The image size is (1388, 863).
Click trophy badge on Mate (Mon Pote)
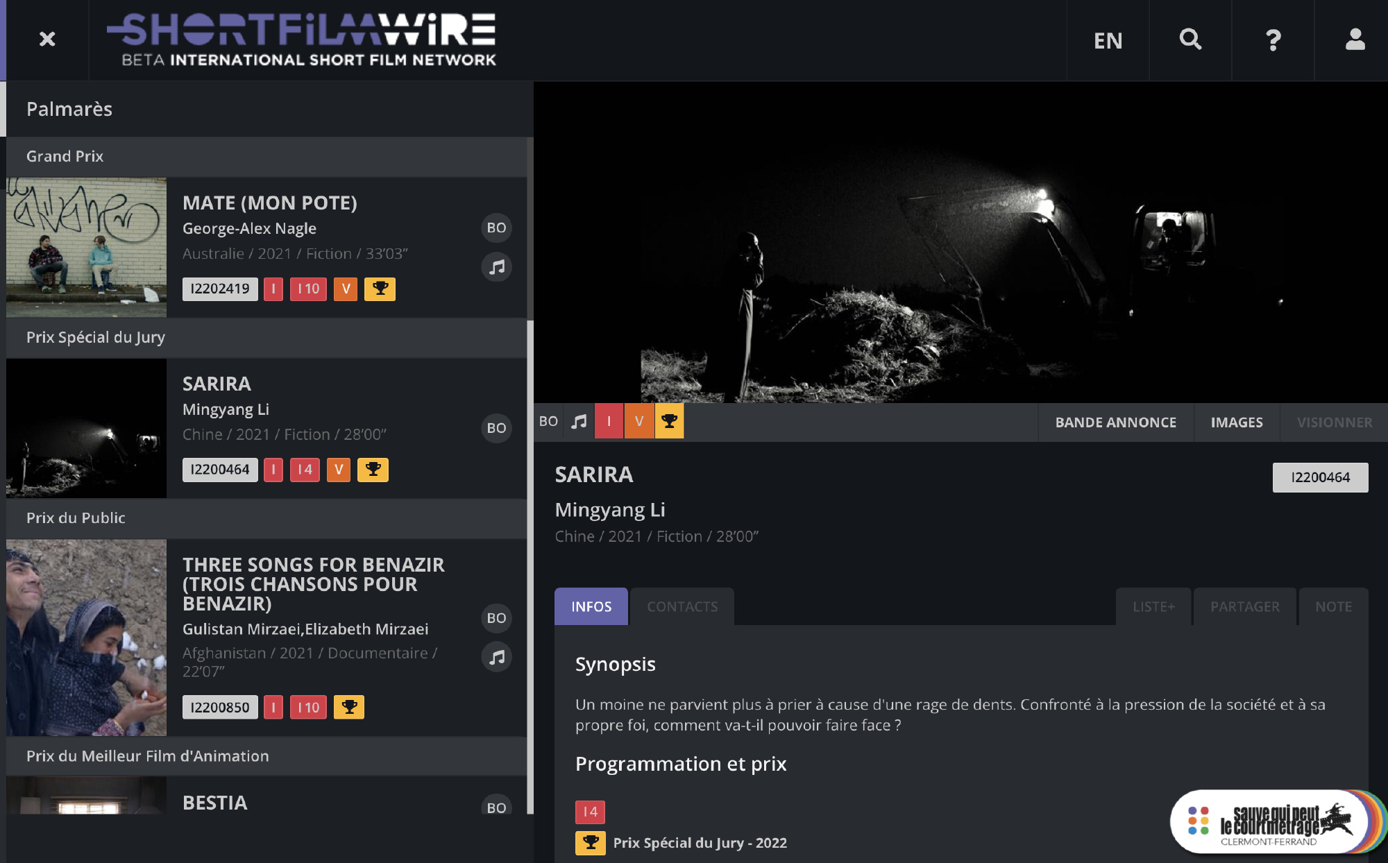click(380, 289)
